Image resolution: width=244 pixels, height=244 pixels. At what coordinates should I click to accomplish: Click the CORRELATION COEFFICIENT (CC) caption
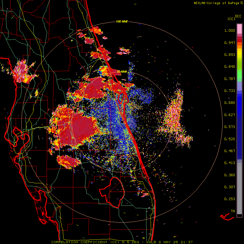[x=85, y=242]
